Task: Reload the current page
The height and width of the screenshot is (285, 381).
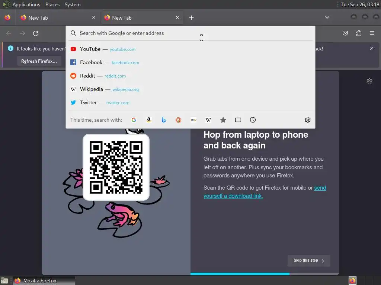Action: coord(36,33)
